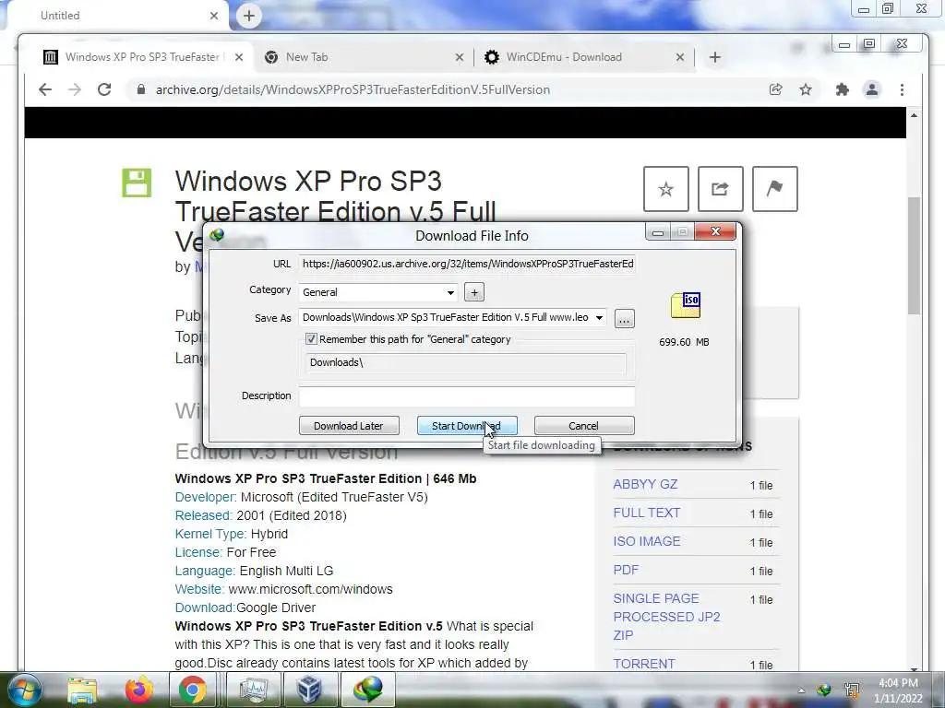Click Chrome forward navigation arrow

tap(75, 89)
